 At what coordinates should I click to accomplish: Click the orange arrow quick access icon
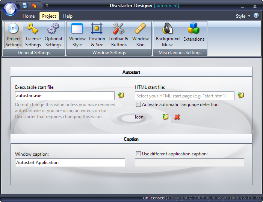coord(34,6)
